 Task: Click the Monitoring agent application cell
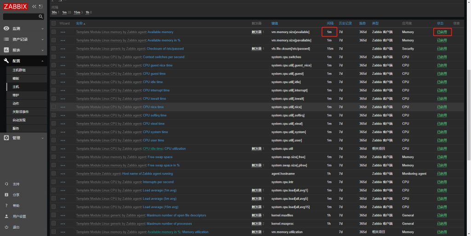[x=414, y=174]
